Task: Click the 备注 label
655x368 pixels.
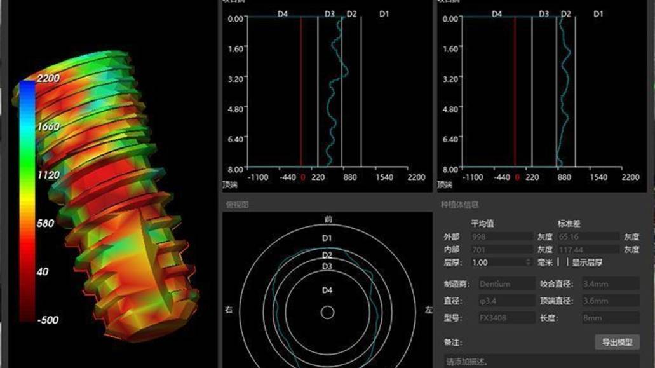Action: coord(453,343)
